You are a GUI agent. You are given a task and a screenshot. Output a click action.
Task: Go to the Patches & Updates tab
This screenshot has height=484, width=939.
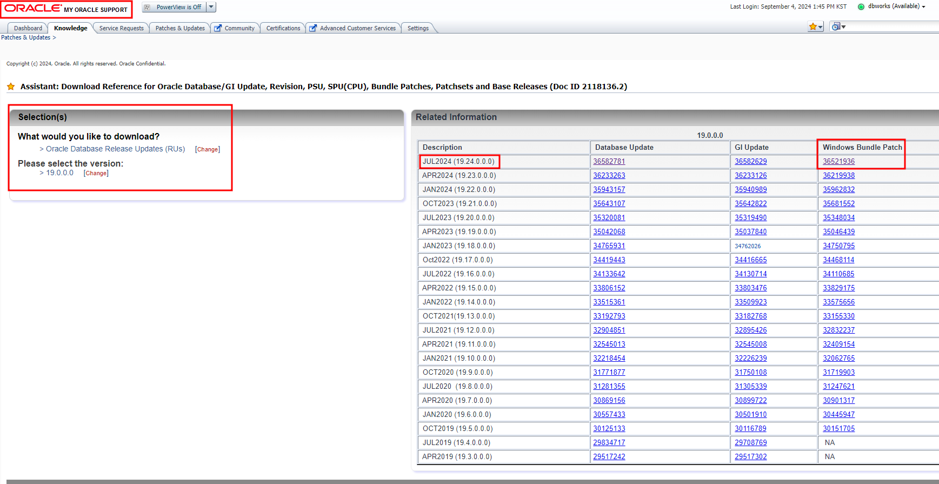(180, 28)
